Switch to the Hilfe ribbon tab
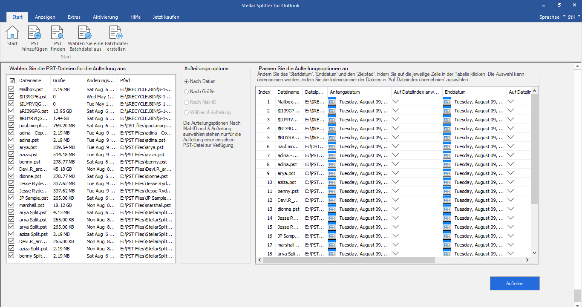This screenshot has width=582, height=307. [x=135, y=17]
